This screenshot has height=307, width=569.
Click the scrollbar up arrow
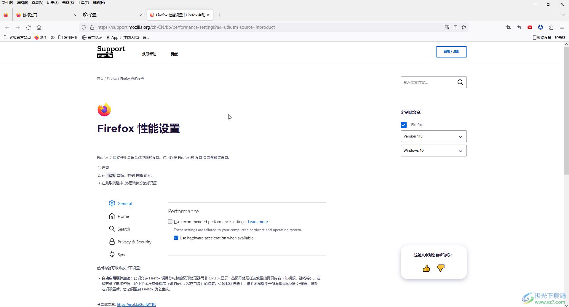566,44
